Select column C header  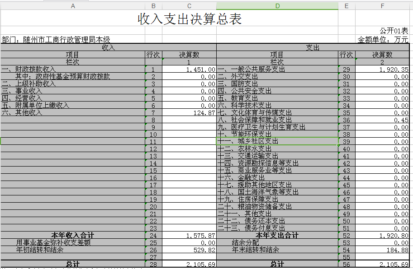189,5
